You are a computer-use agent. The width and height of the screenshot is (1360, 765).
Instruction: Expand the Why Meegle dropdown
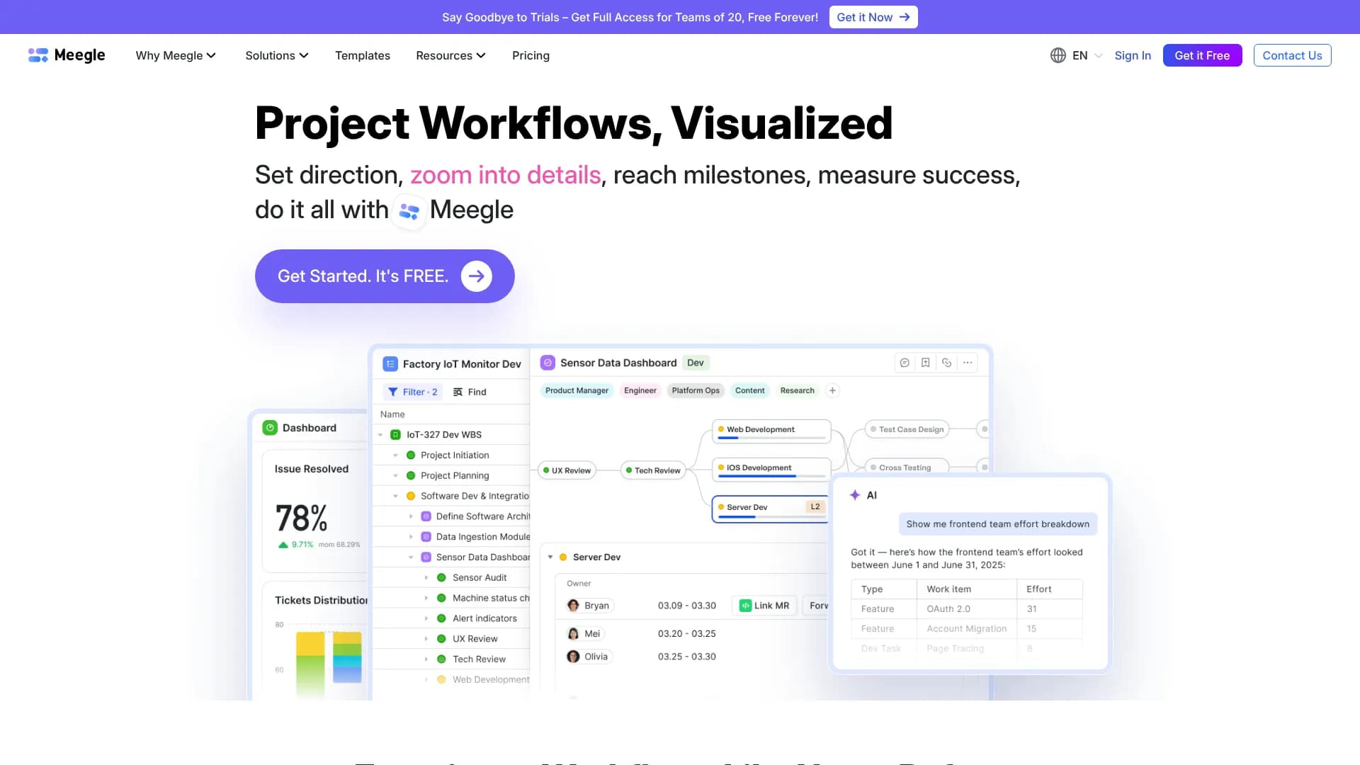176,55
